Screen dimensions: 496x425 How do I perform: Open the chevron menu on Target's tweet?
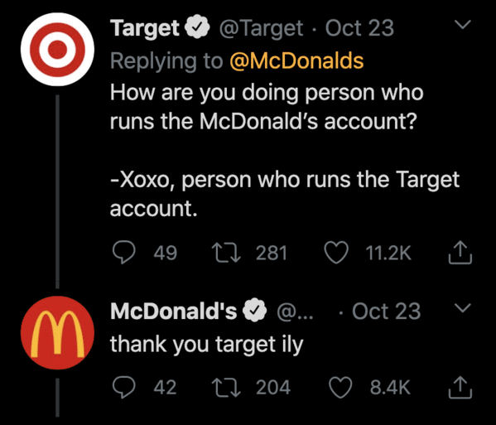[x=463, y=24]
